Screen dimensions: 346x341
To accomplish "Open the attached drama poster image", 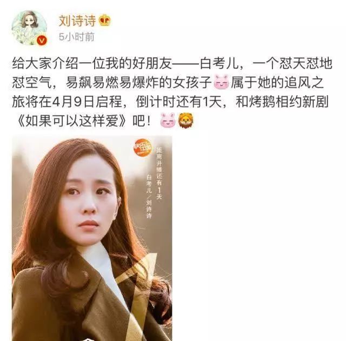I will (x=92, y=238).
